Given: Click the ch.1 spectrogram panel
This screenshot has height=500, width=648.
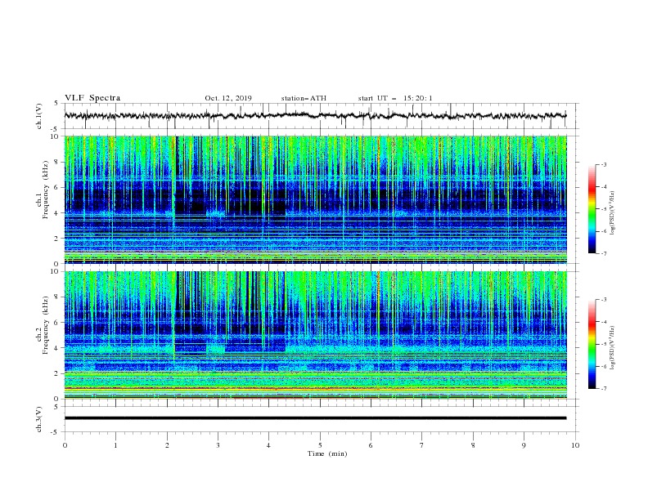Looking at the screenshot, I should (315, 199).
